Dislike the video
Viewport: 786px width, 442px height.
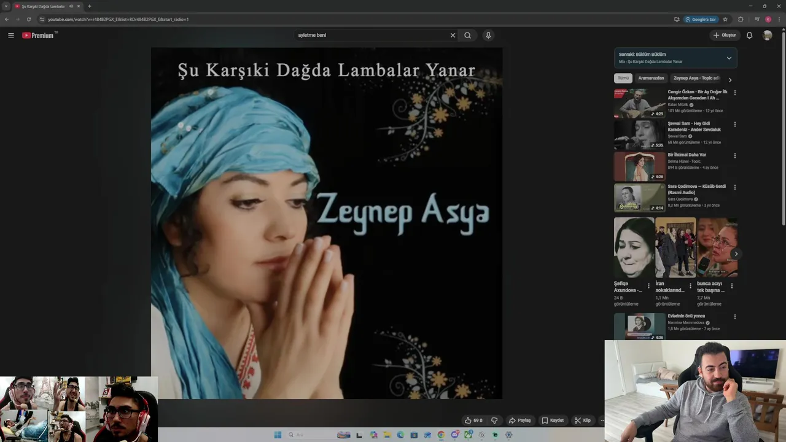click(494, 421)
